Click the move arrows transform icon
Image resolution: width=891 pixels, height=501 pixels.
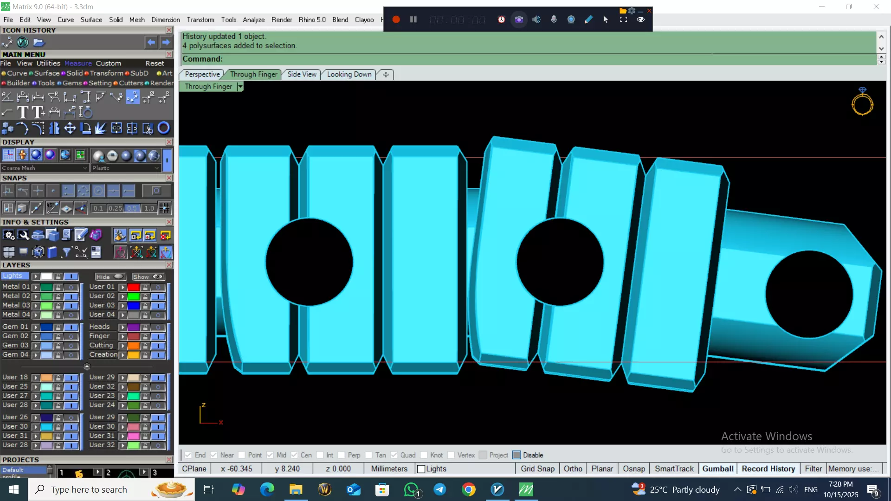(x=70, y=128)
